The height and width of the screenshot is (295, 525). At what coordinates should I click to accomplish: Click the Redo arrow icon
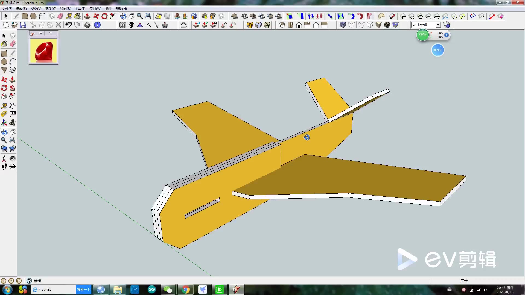77,25
